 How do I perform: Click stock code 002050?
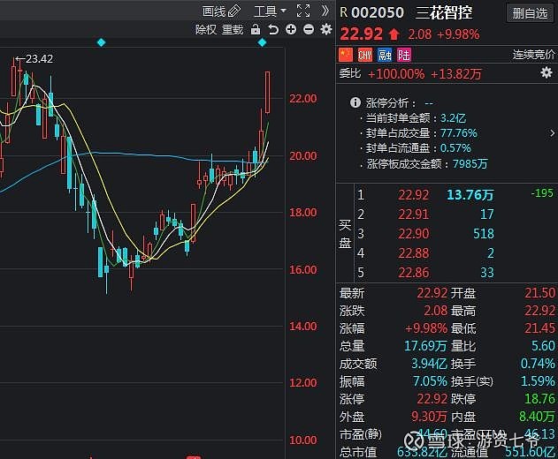click(x=378, y=13)
